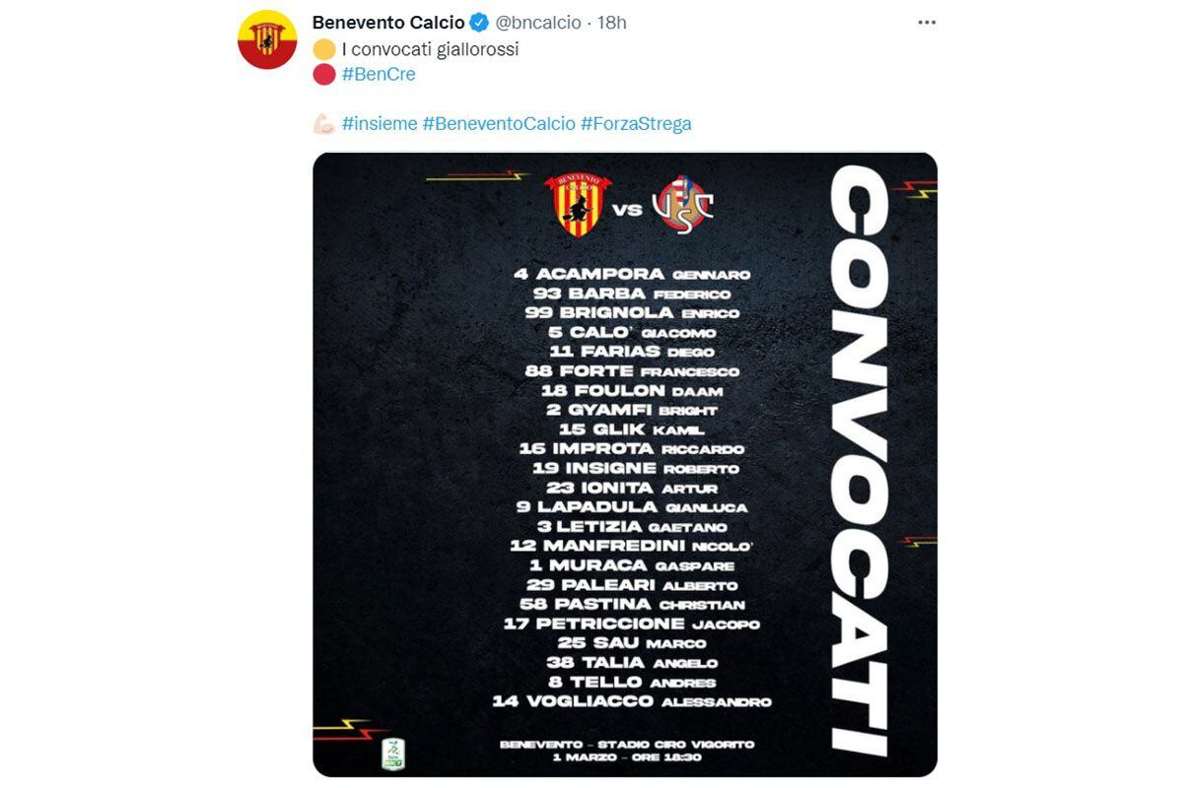
Task: Follow the #BenCre hashtag
Action: coord(379,74)
